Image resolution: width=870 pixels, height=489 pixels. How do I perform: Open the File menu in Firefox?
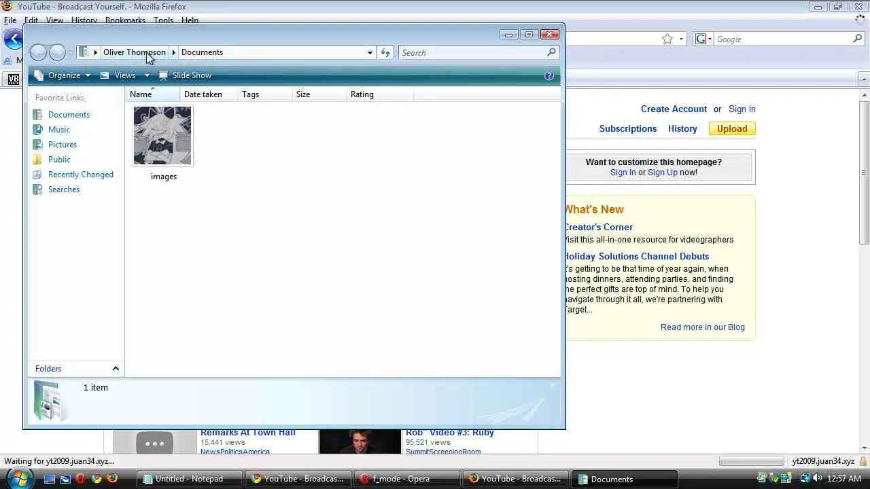[10, 20]
